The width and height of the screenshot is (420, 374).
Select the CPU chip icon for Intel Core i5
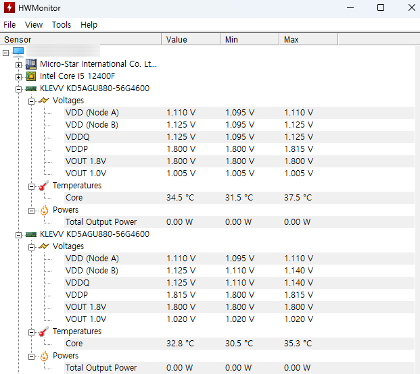(x=31, y=76)
